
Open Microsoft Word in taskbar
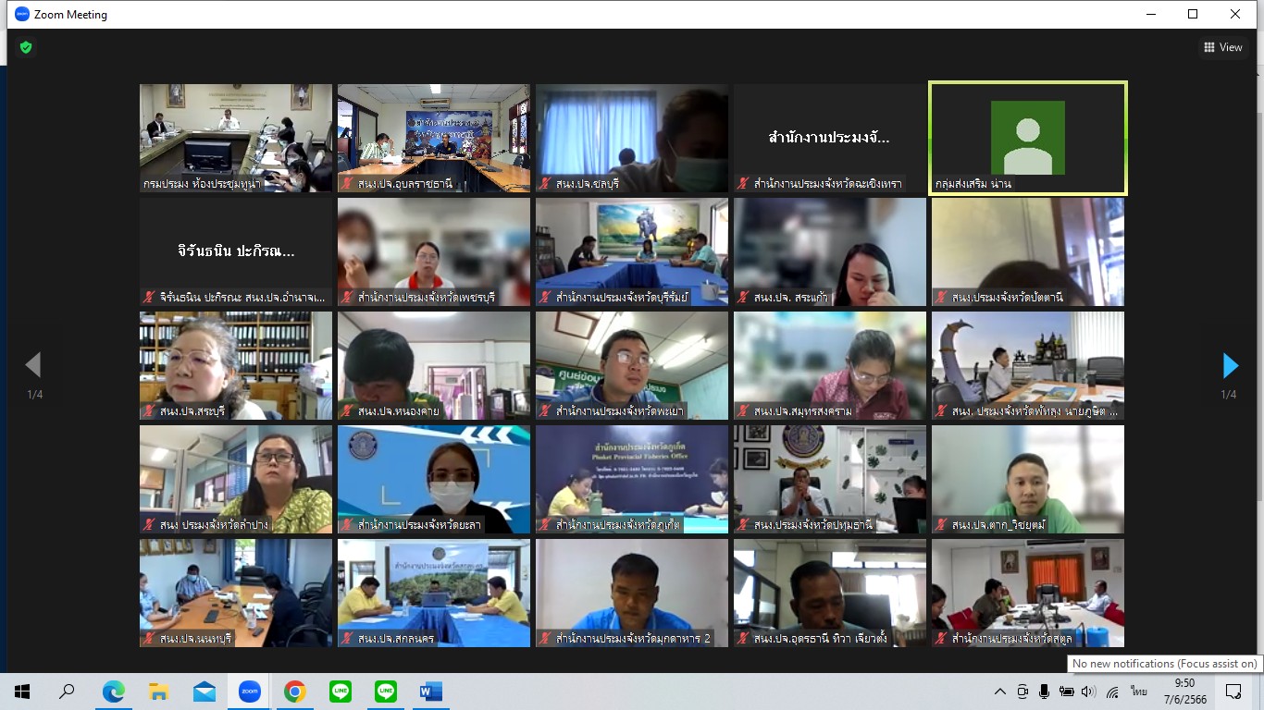pos(430,692)
